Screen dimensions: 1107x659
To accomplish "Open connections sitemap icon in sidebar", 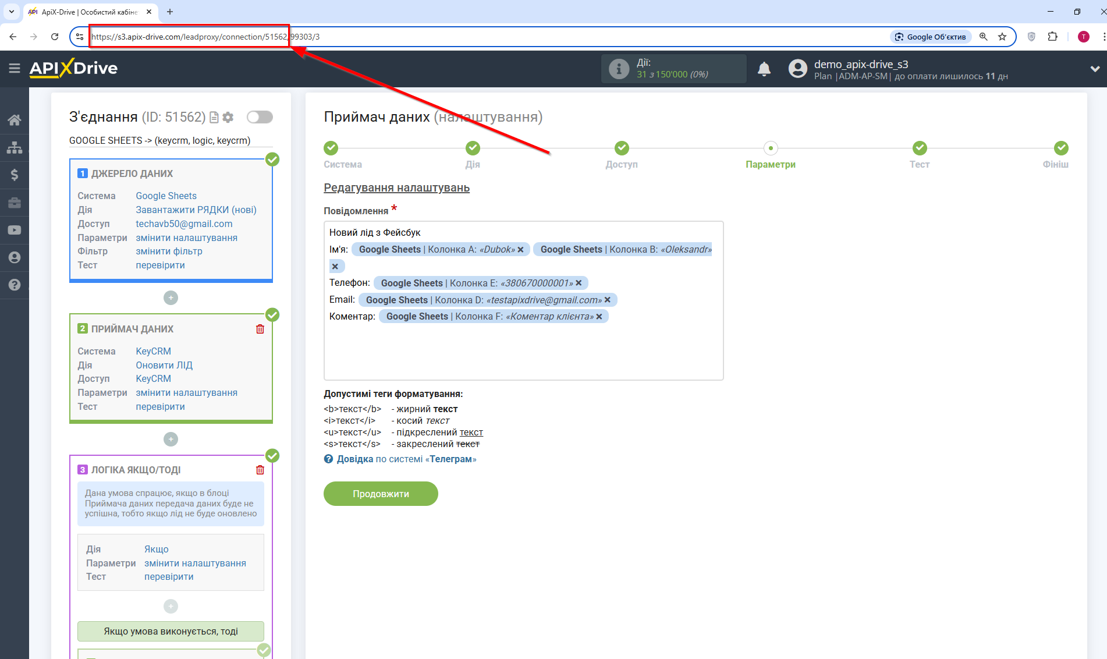I will point(15,147).
